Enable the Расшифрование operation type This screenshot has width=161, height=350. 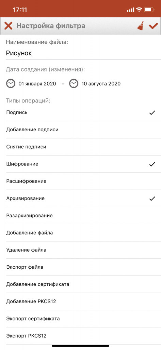coord(80,181)
